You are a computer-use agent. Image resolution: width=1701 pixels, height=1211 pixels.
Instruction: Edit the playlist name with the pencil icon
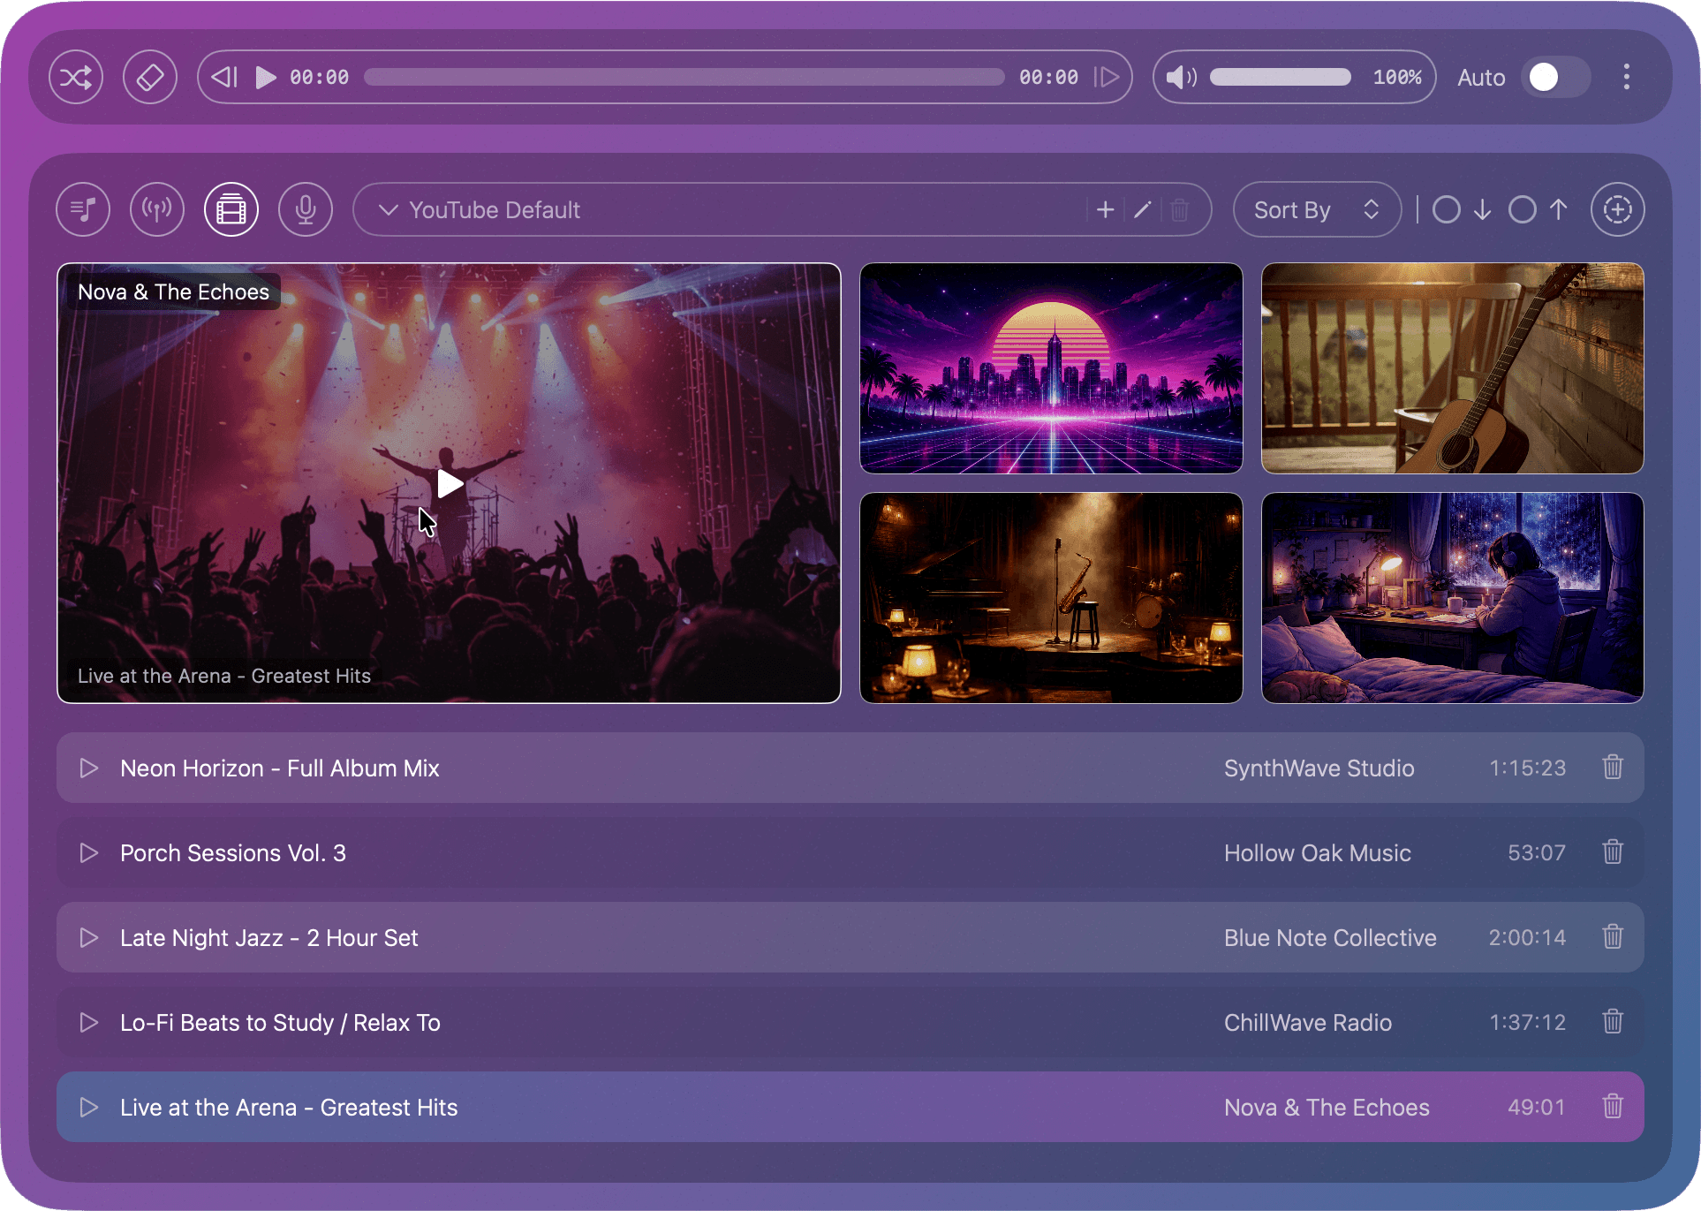click(1142, 209)
